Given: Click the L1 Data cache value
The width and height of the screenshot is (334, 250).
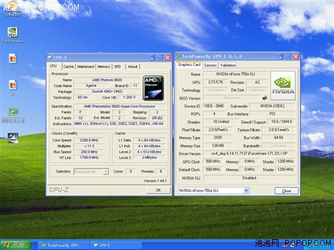Looking at the screenshot, I should (x=149, y=140).
